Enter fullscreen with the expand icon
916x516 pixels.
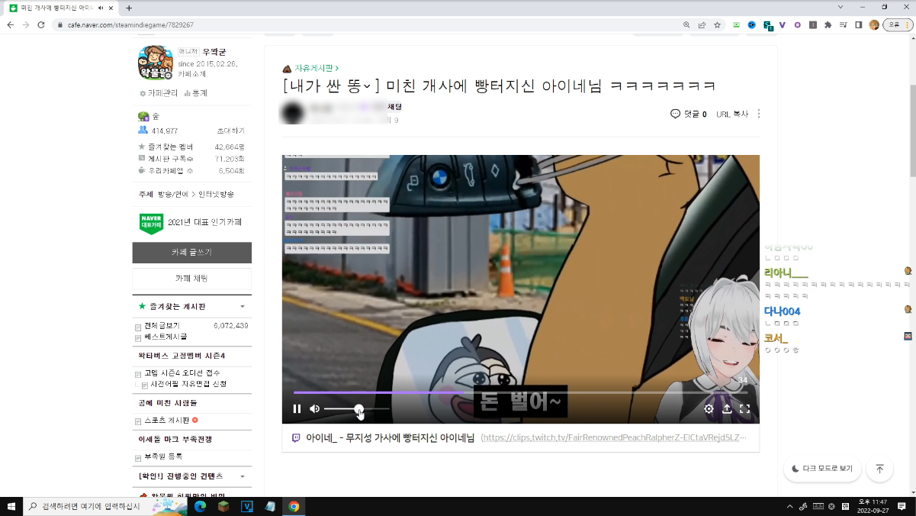tap(745, 409)
